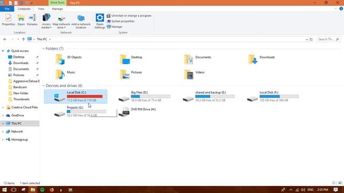Click the volume icon in system tray
344x193 pixels.
coord(303,190)
